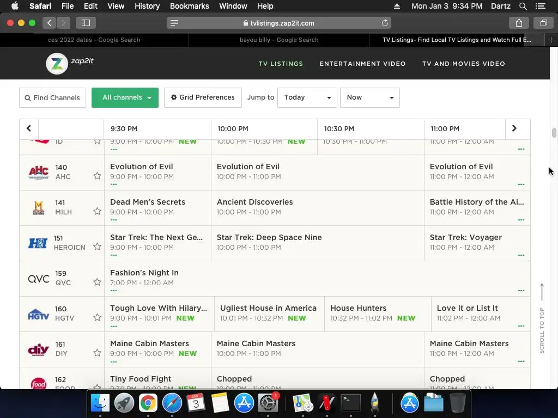Open Calendar in the Dock
Viewport: 558px width, 418px height.
click(196, 403)
